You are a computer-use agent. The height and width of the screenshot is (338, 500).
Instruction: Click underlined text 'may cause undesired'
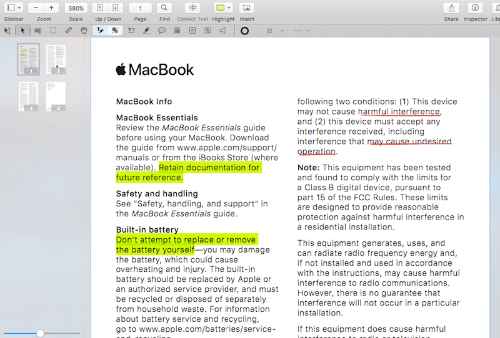(409, 141)
